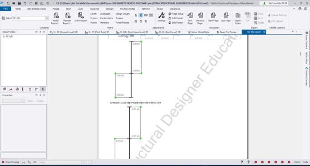Toggle the Design Groups filter
Viewport: 310px width, 166px height.
[122, 14]
